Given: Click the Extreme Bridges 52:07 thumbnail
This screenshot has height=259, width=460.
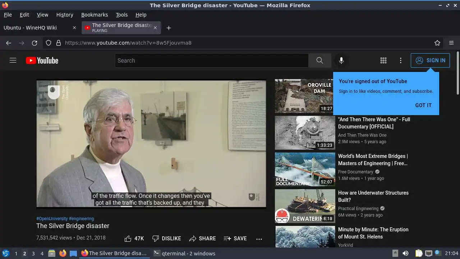Looking at the screenshot, I should click(305, 169).
